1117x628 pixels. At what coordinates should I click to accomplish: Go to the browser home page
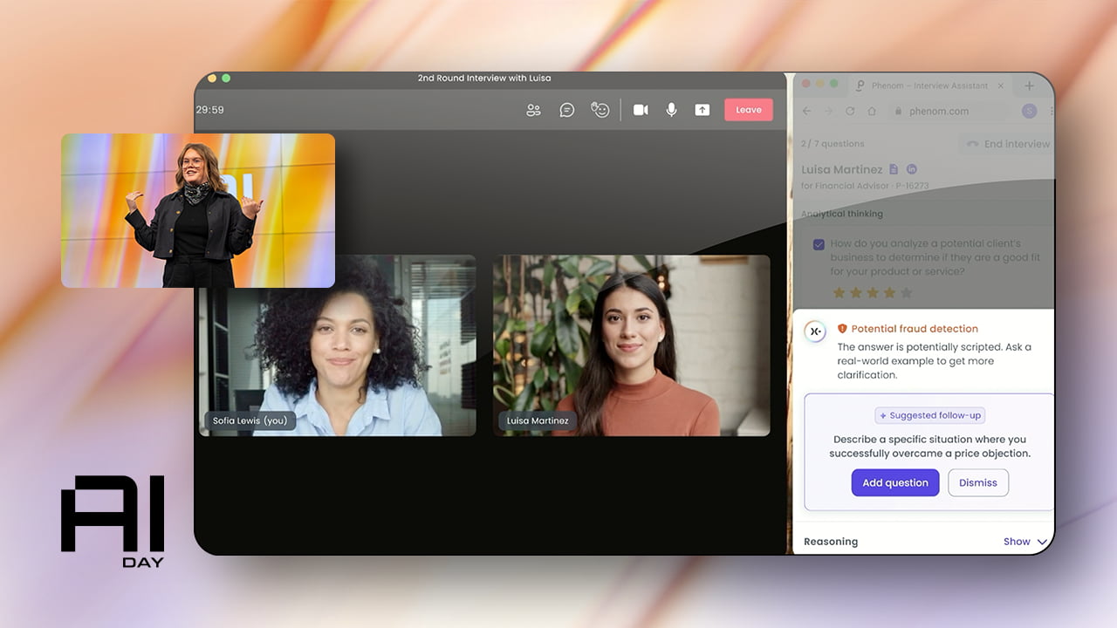[x=871, y=111]
